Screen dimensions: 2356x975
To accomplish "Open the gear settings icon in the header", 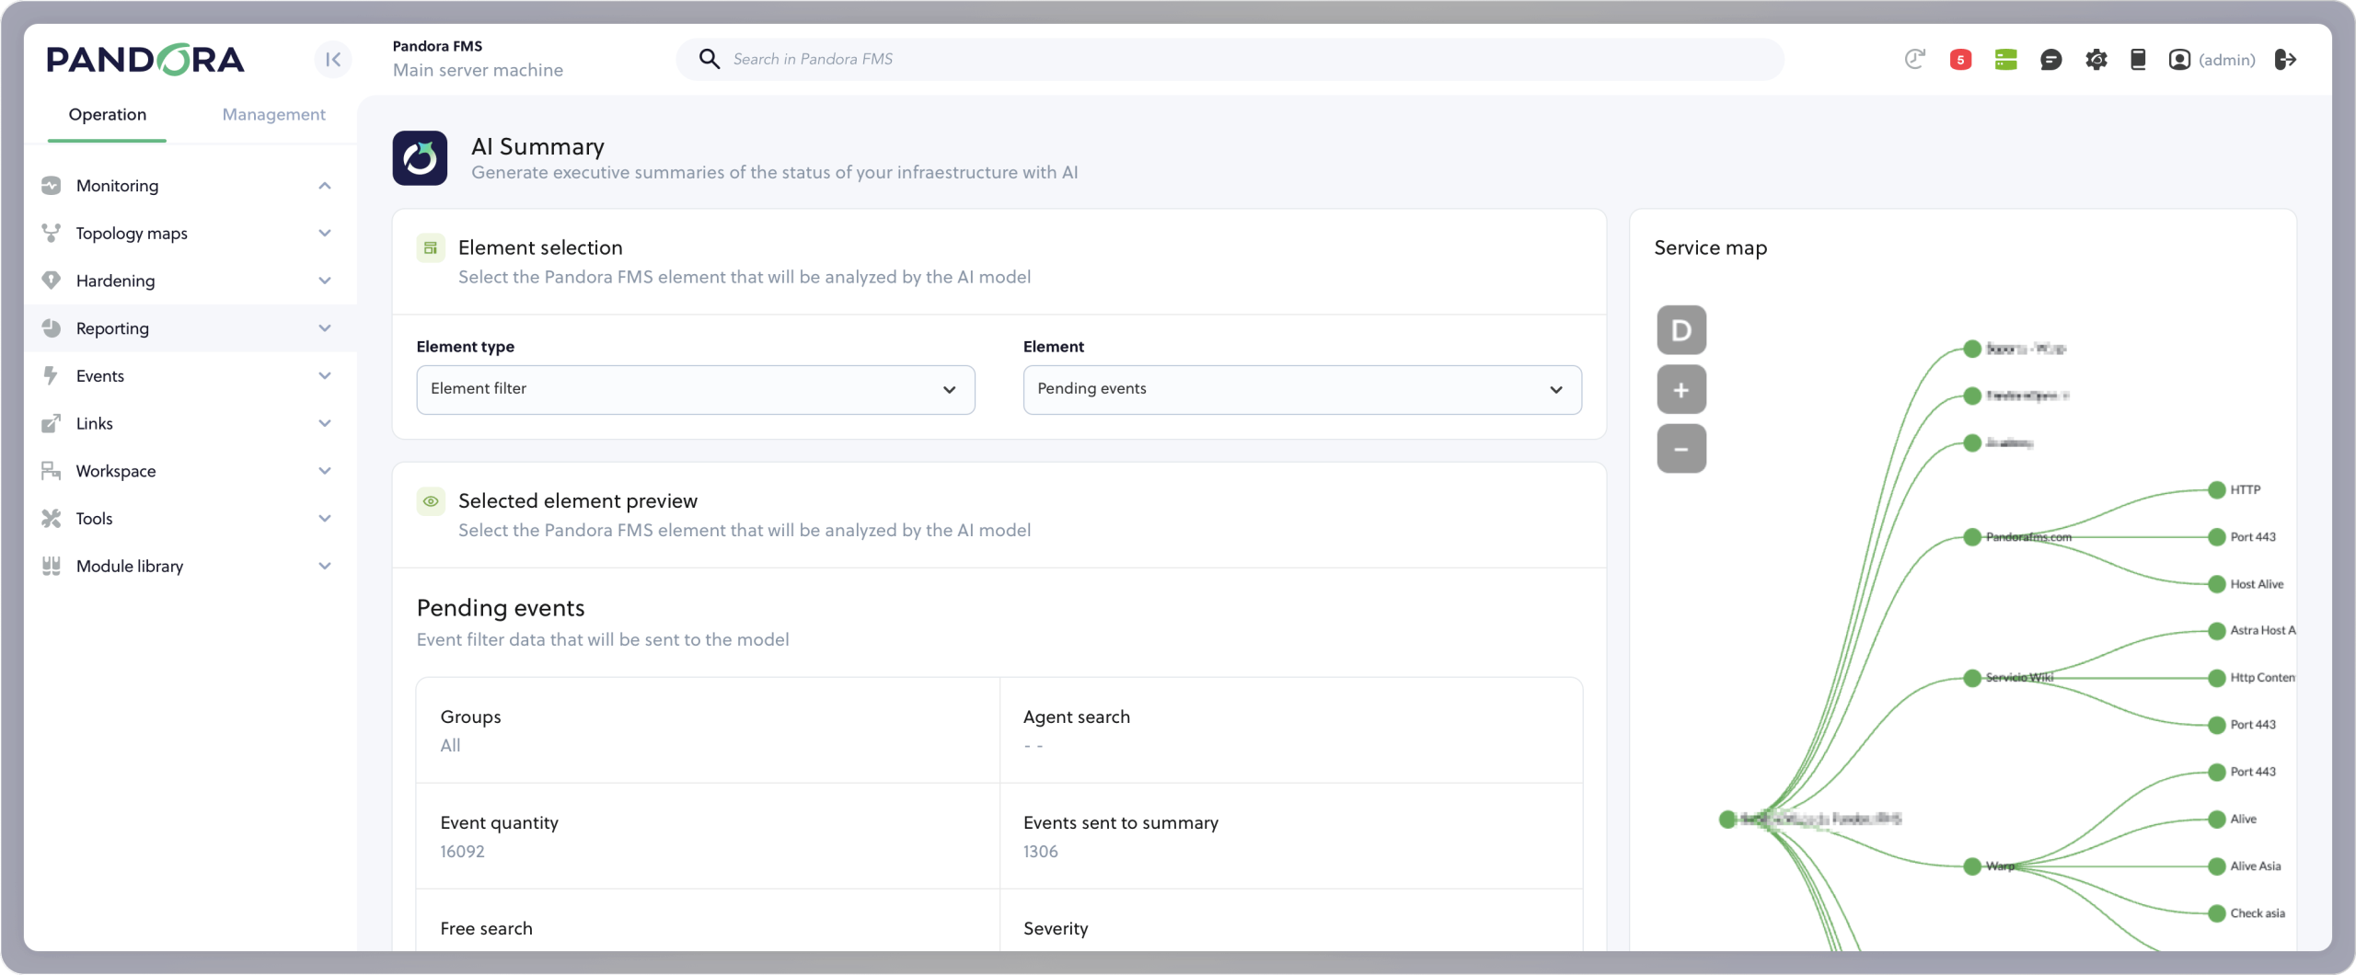I will [2096, 60].
